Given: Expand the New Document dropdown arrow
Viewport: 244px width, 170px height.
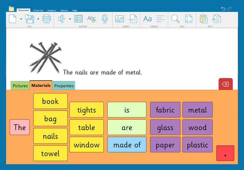Looking at the screenshot, I should pos(21,19).
